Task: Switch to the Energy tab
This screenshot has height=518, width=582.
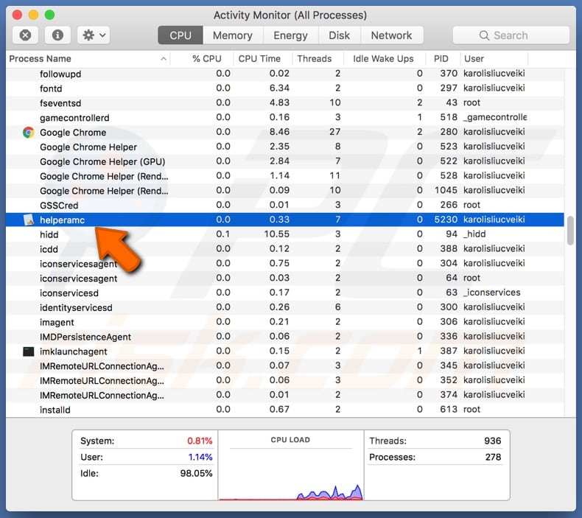Action: point(290,35)
